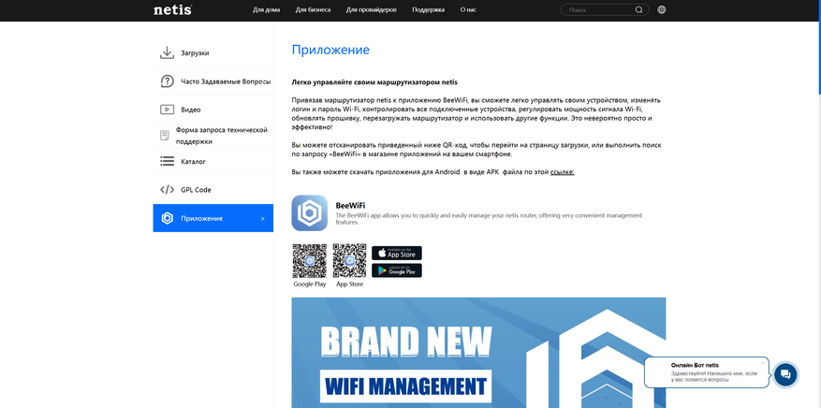
Task: Click the netis logo
Action: (x=173, y=10)
